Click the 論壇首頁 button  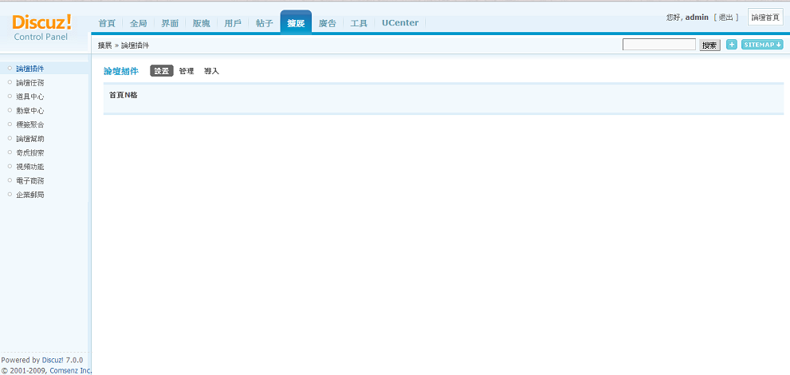tap(764, 18)
